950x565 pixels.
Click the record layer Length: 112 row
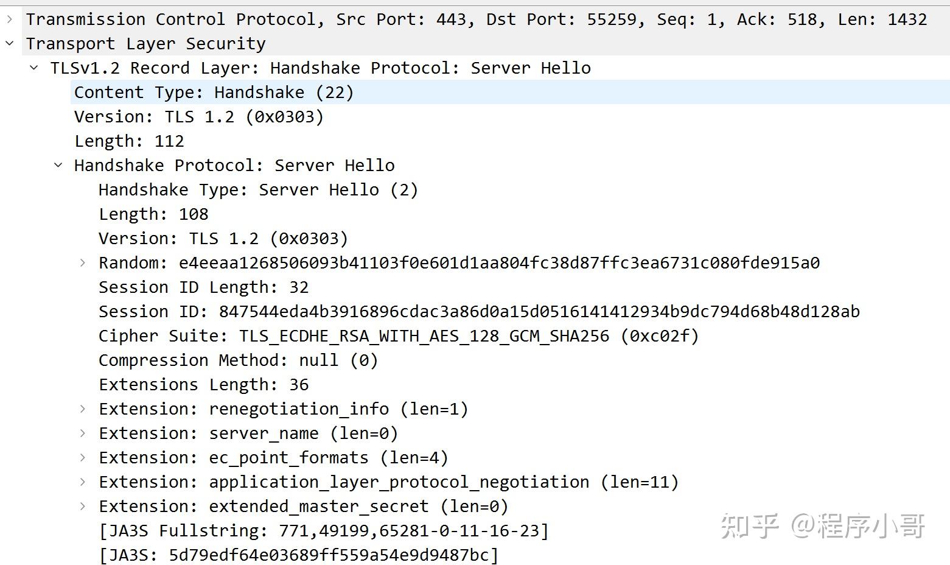[x=129, y=141]
